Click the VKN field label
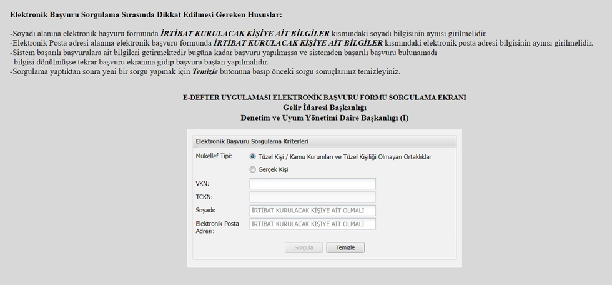Image resolution: width=612 pixels, height=285 pixels. [202, 184]
